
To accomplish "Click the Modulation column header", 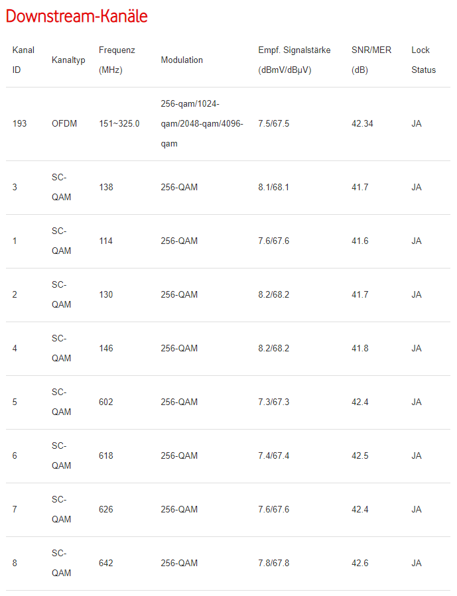I will click(x=182, y=60).
